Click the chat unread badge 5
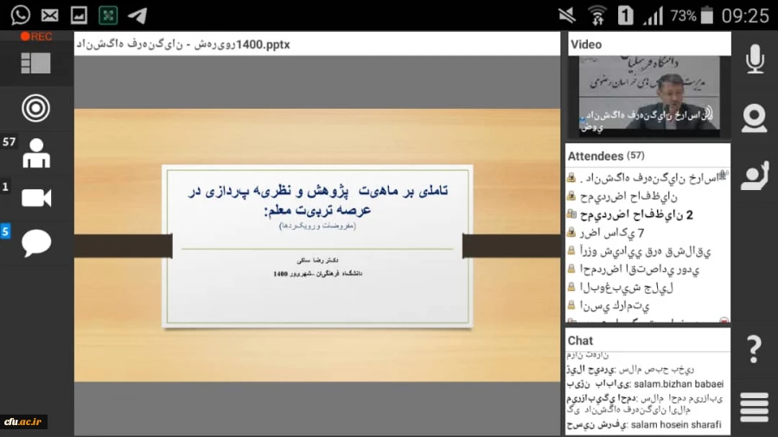Screen dimensions: 778x437 [x=5, y=231]
